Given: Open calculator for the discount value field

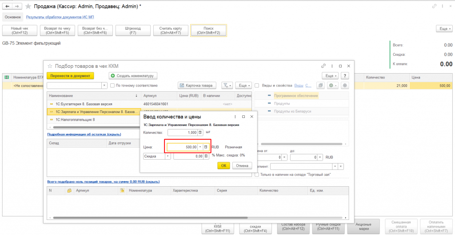Looking at the screenshot, I should (x=206, y=156).
